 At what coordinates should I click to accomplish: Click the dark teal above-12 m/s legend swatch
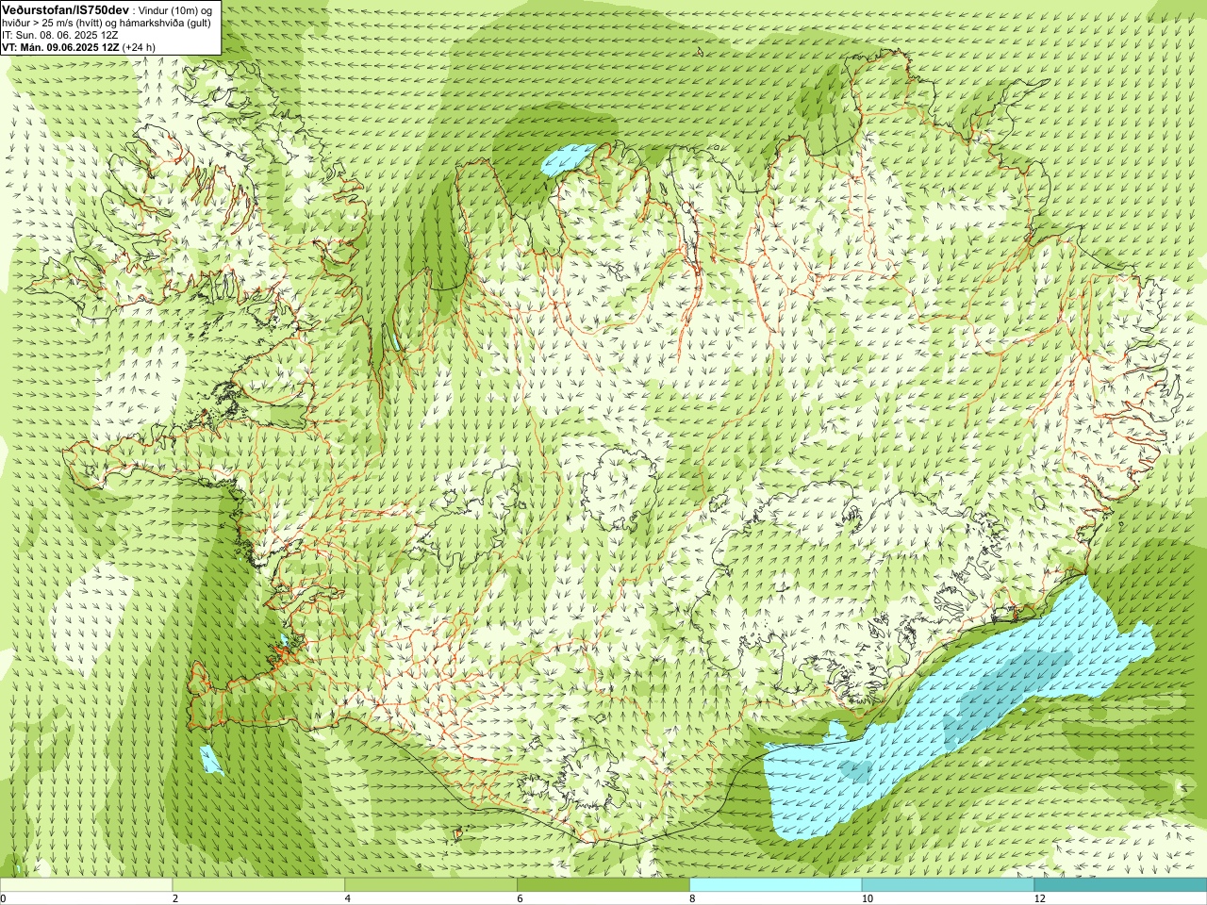1120,885
